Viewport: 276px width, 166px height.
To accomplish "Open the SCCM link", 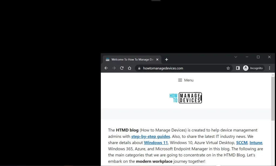I will [x=242, y=143].
